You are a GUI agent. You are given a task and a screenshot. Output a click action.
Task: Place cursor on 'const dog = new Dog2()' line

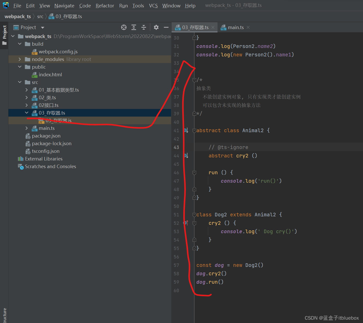230,265
